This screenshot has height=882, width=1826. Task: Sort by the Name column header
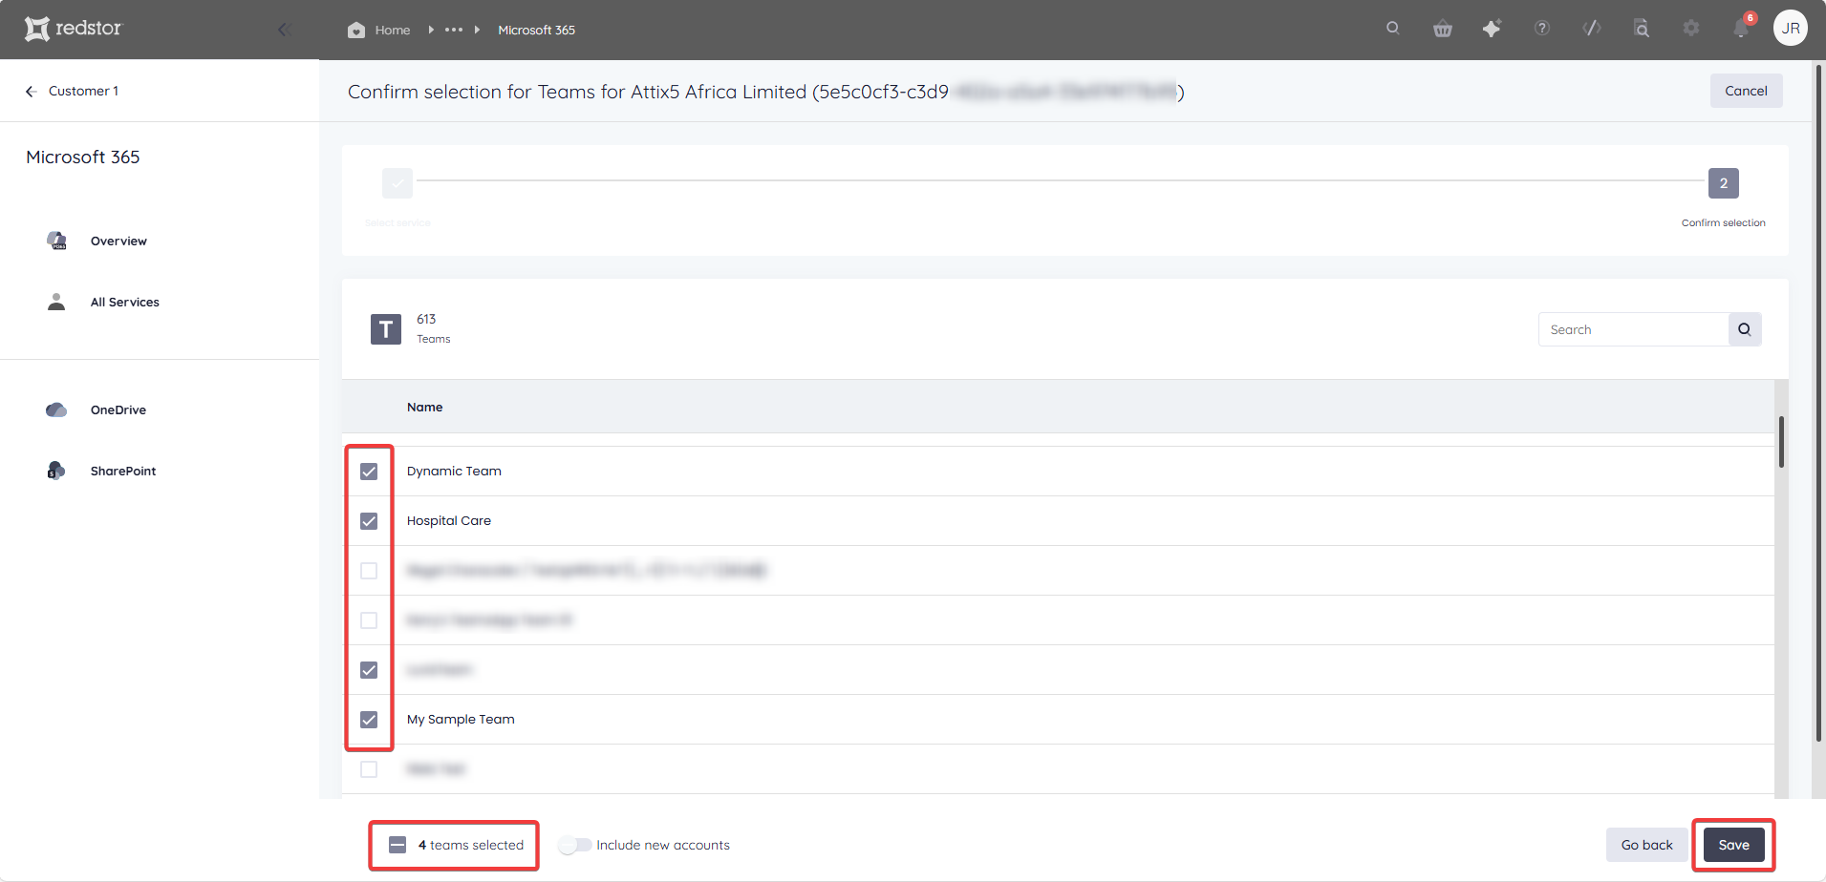[424, 407]
